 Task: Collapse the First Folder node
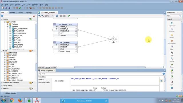(x=5, y=22)
